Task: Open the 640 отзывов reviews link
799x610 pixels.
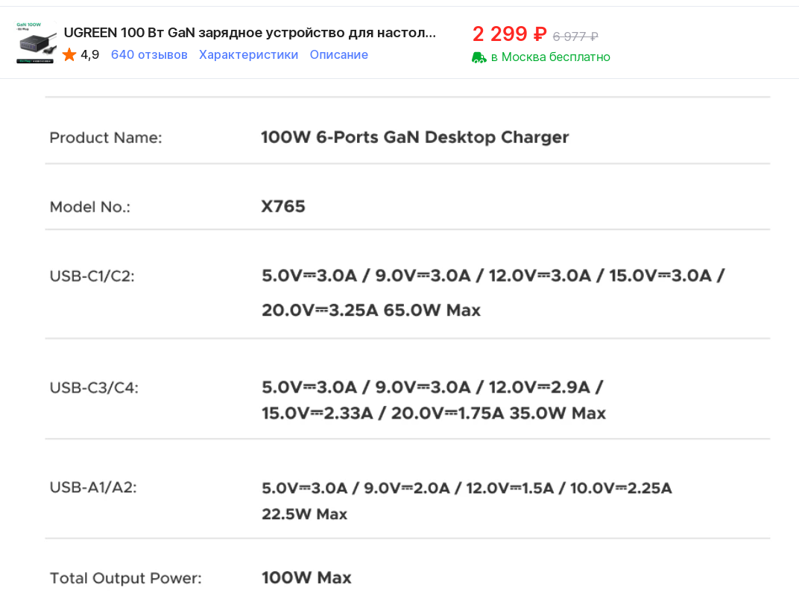Action: (x=149, y=54)
